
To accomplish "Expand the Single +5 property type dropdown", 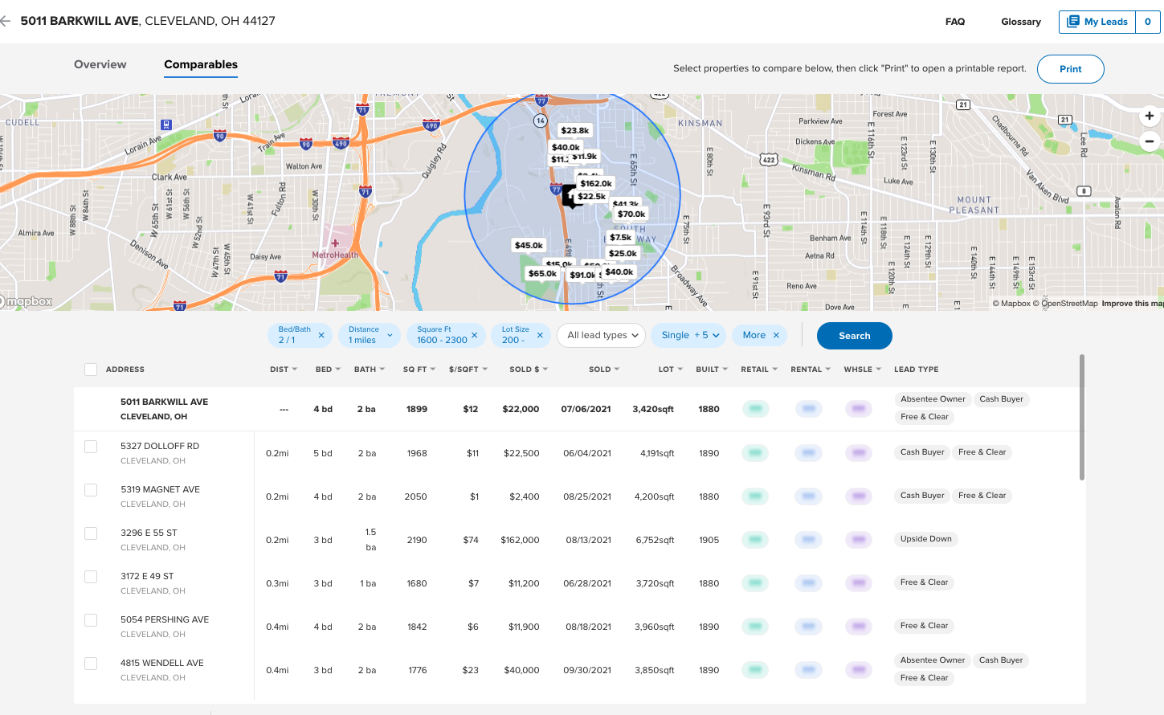I will pos(688,335).
